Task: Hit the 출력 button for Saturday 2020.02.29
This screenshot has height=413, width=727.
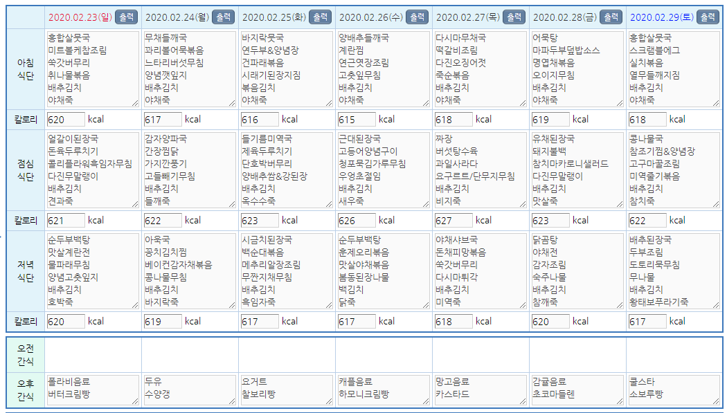Action: pyautogui.click(x=708, y=17)
